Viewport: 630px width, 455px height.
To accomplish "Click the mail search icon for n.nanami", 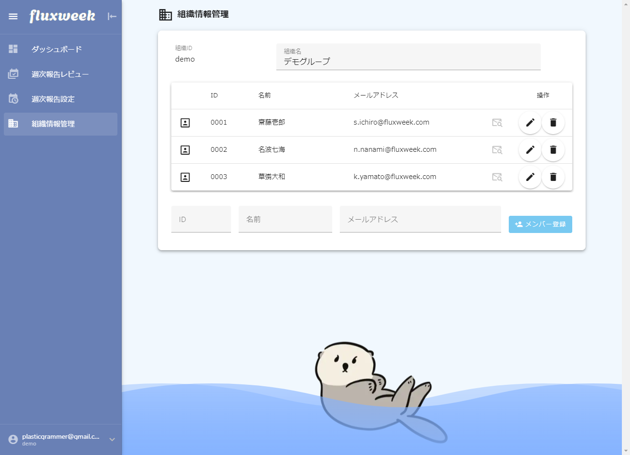I will [497, 150].
